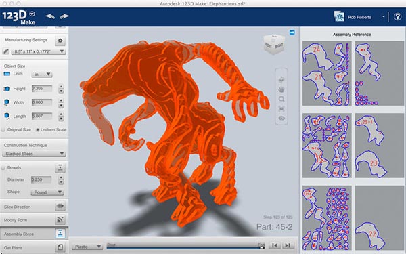The image size is (406, 254).
Task: Open the Units dropdown showing in
Action: 42,74
